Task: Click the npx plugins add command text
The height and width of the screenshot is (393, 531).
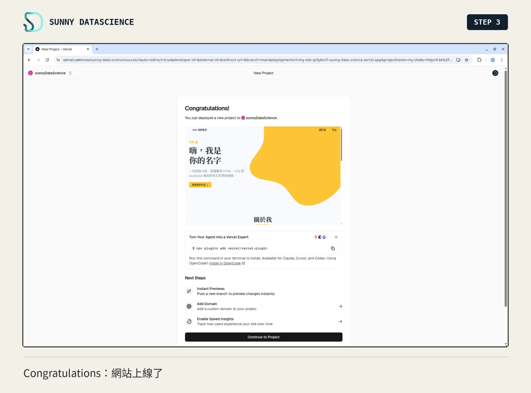Action: coord(232,248)
